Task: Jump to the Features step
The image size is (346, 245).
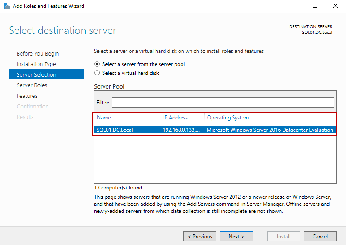Action: click(27, 96)
